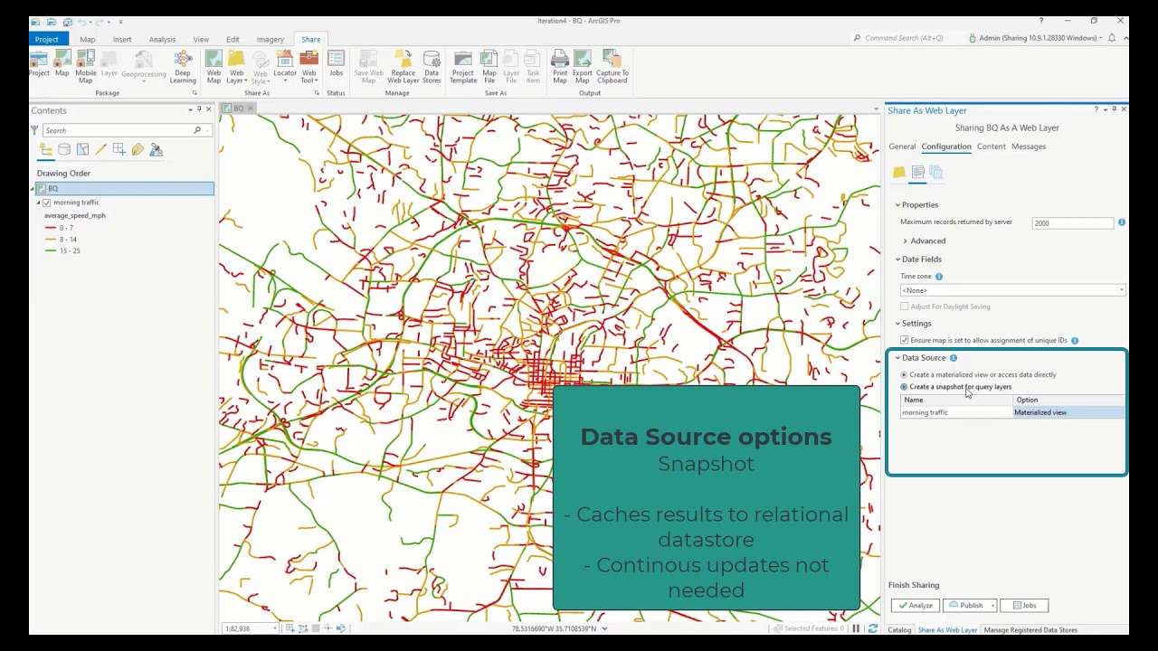The image size is (1158, 651).
Task: Open the Project tab
Action: point(47,39)
